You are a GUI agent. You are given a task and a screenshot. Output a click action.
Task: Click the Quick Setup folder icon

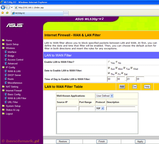[3, 44]
